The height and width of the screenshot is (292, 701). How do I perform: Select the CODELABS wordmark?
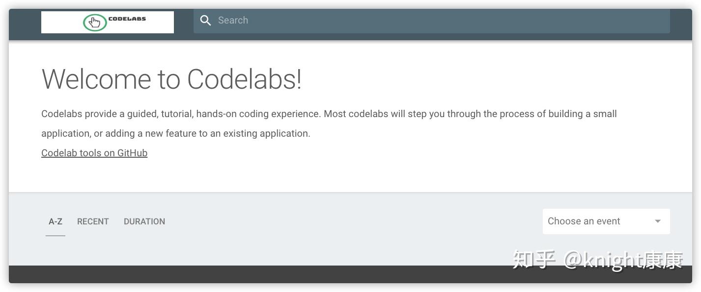click(x=127, y=20)
